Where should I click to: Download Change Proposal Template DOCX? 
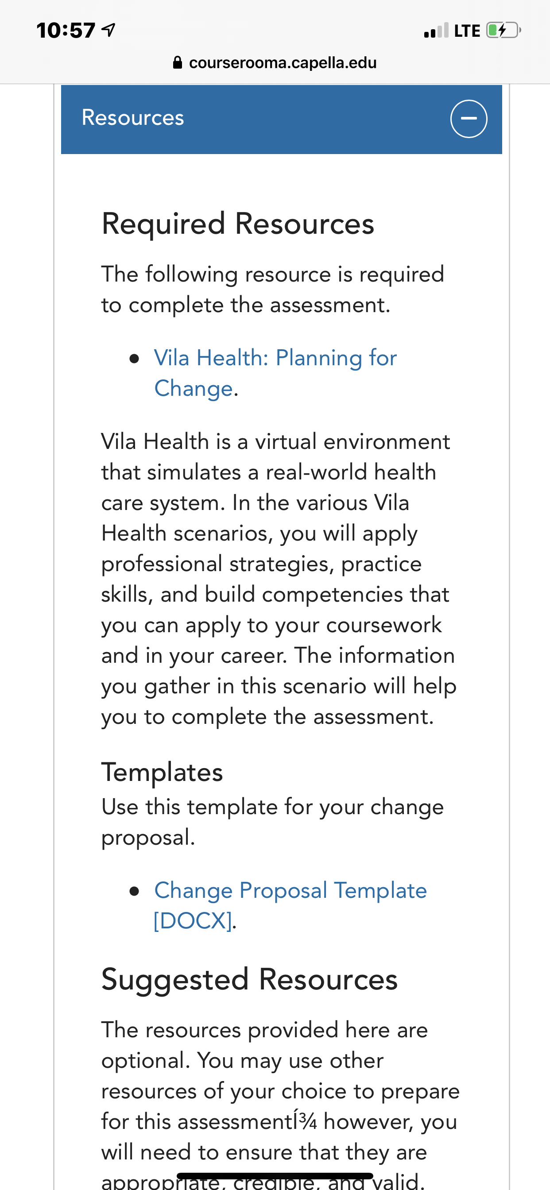click(290, 905)
